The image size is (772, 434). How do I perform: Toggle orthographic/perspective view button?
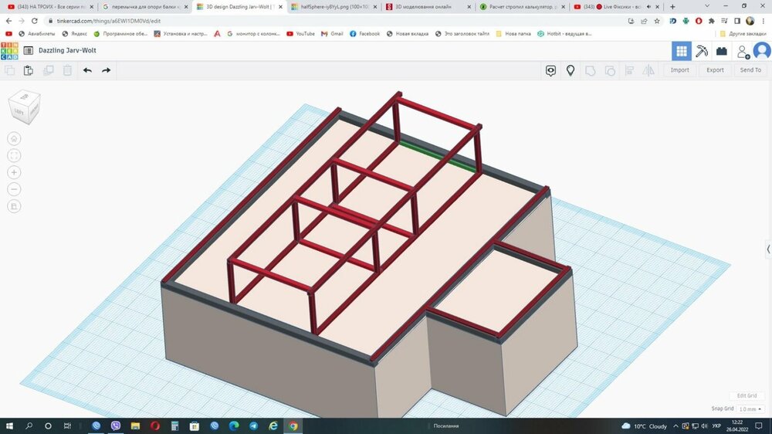15,206
